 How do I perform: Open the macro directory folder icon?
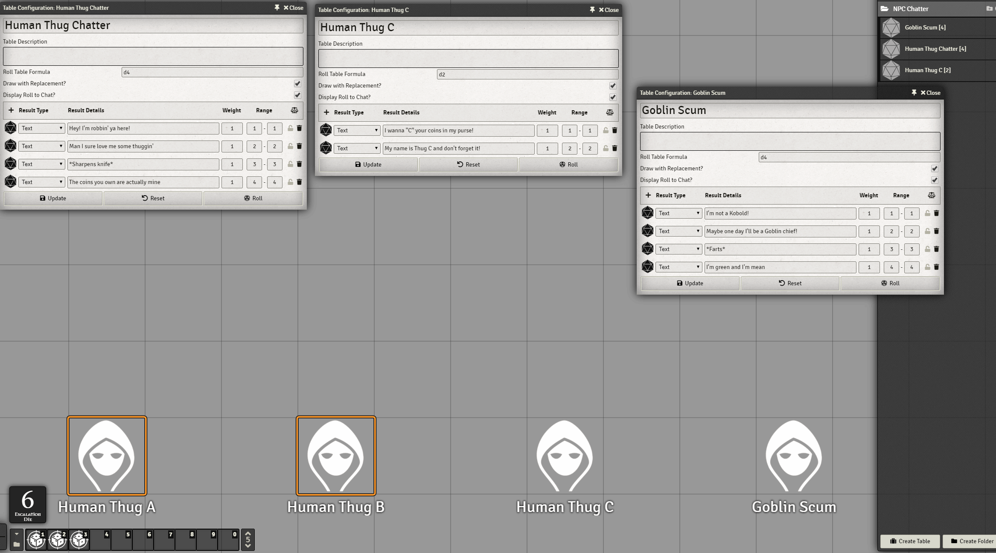coord(17,544)
